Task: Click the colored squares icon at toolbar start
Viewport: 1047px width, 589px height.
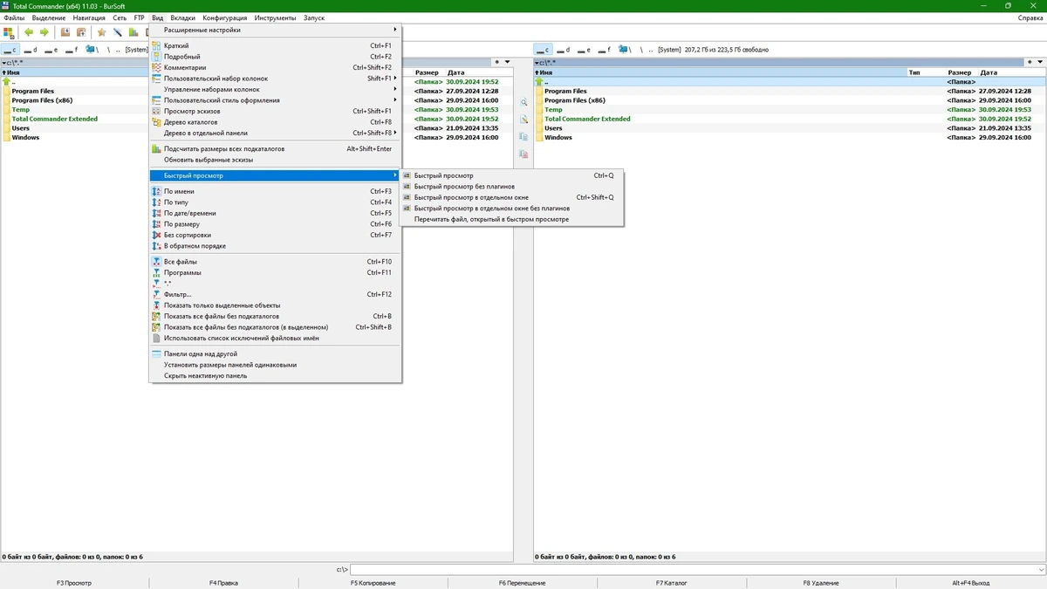Action: [9, 32]
